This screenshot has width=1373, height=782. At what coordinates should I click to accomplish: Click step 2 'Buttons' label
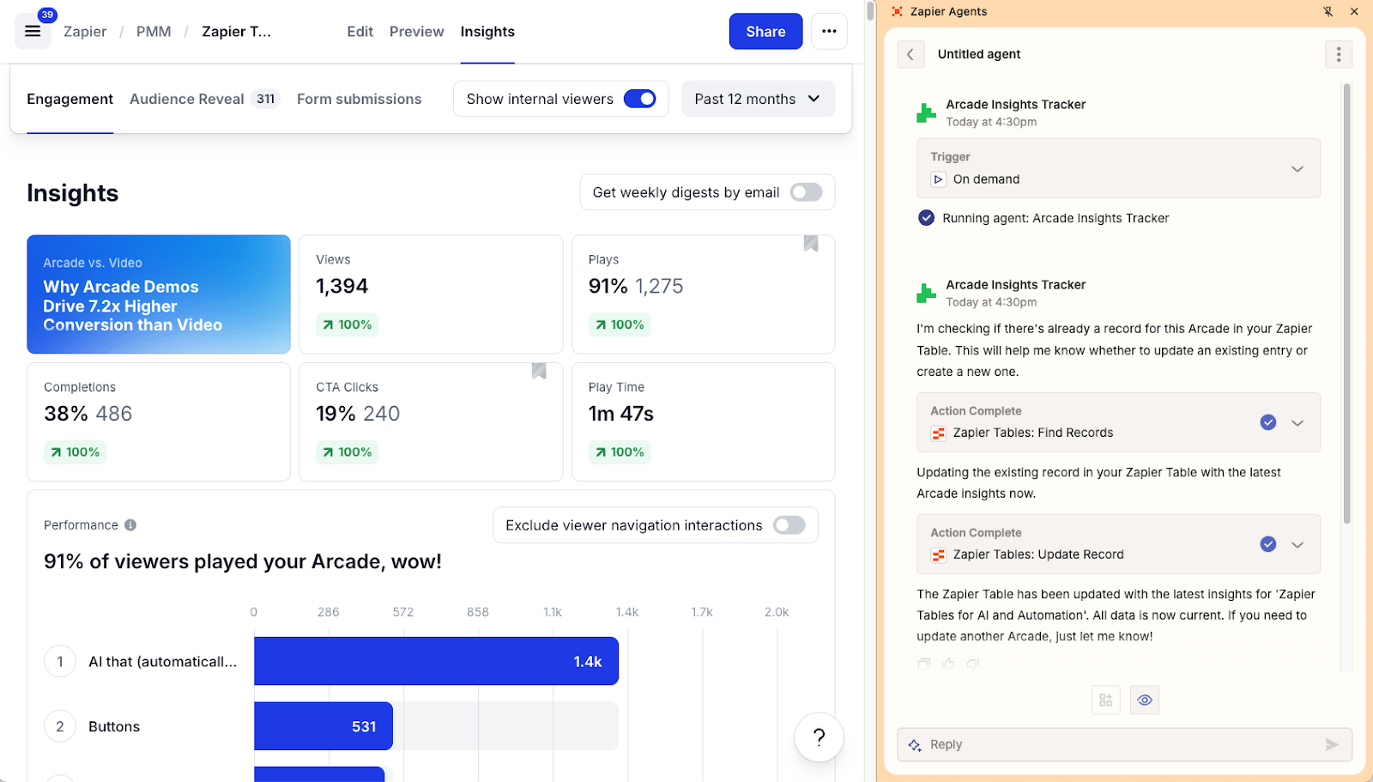[114, 727]
